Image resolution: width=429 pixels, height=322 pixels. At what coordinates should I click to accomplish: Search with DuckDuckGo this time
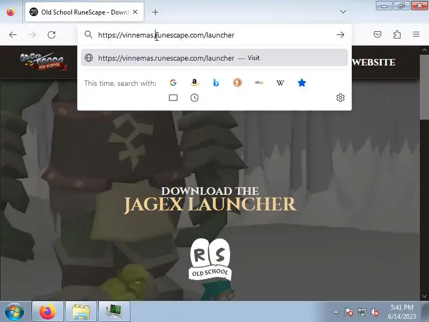point(238,83)
